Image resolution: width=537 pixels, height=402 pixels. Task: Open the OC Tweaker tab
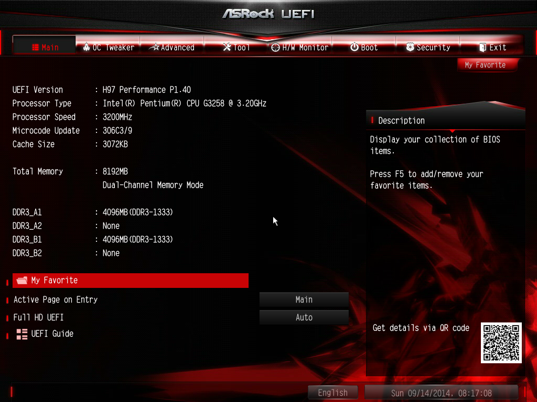click(108, 45)
